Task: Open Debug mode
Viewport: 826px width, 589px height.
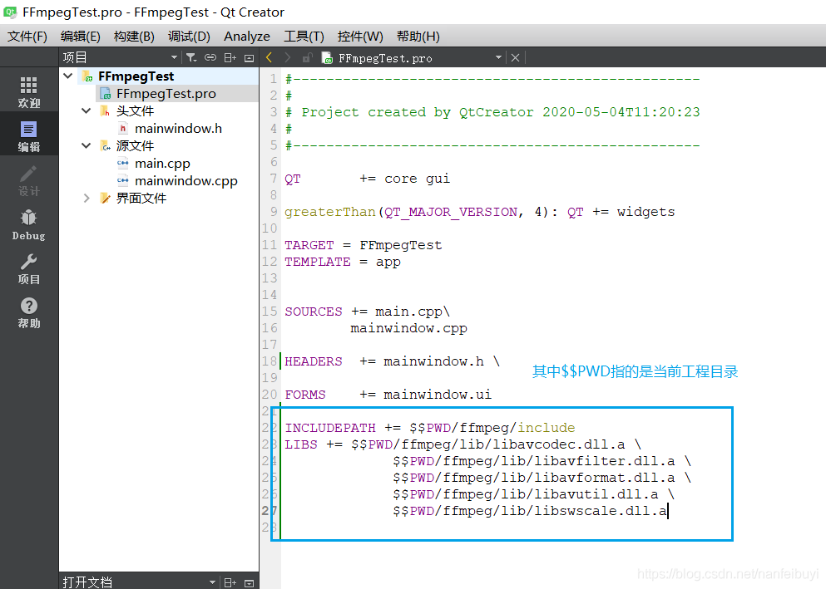Action: click(29, 224)
